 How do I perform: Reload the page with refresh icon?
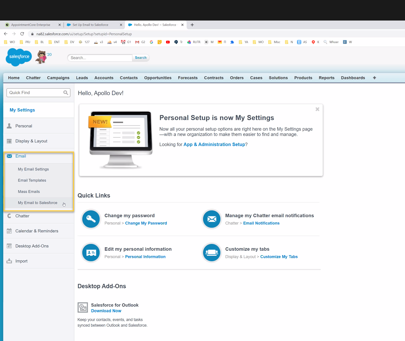pyautogui.click(x=22, y=34)
